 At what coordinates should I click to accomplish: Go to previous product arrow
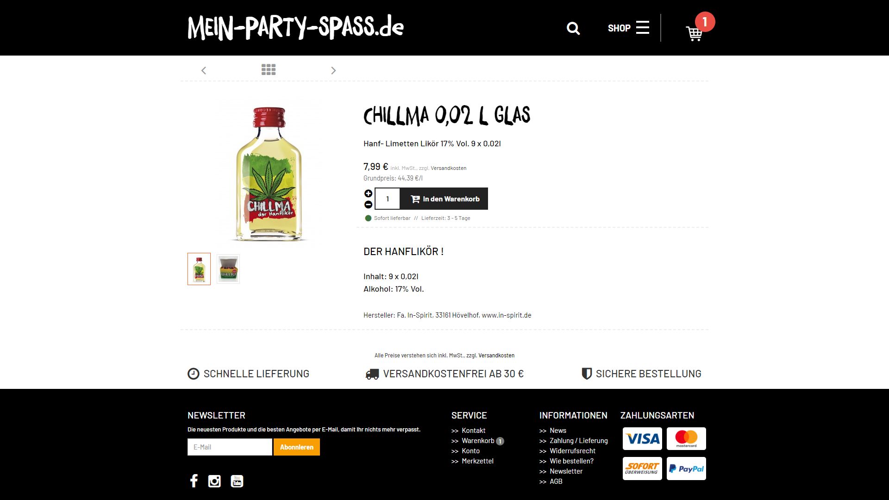[x=204, y=70]
